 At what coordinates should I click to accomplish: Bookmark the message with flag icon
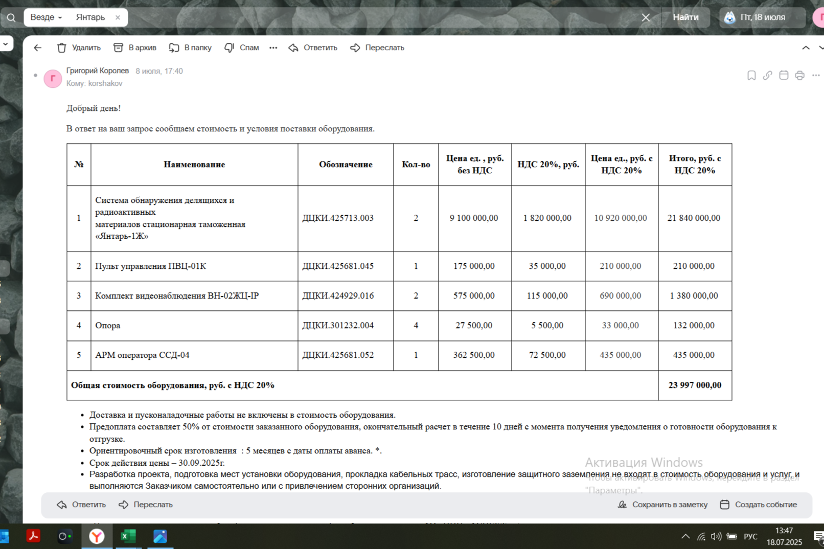point(751,76)
